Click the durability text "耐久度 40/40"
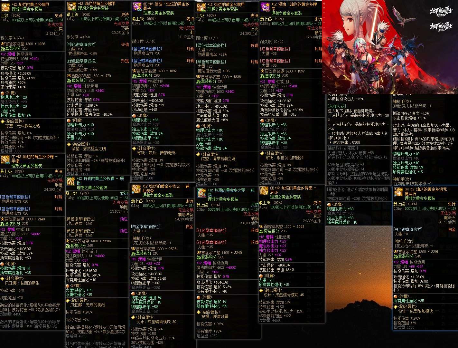This screenshot has width=458, height=348. (x=272, y=42)
